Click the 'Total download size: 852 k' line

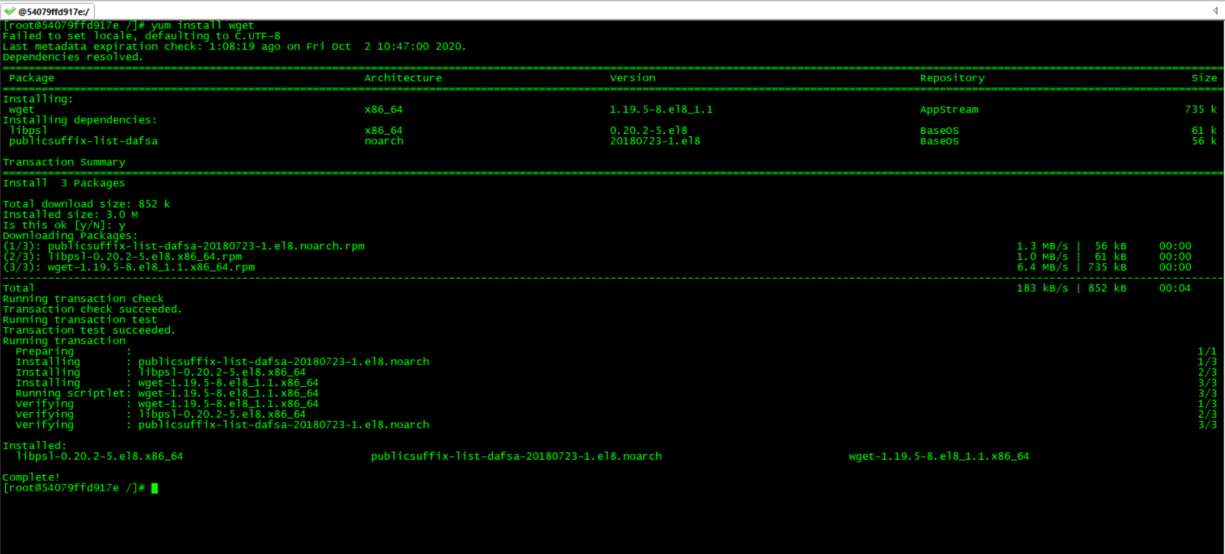(x=86, y=204)
